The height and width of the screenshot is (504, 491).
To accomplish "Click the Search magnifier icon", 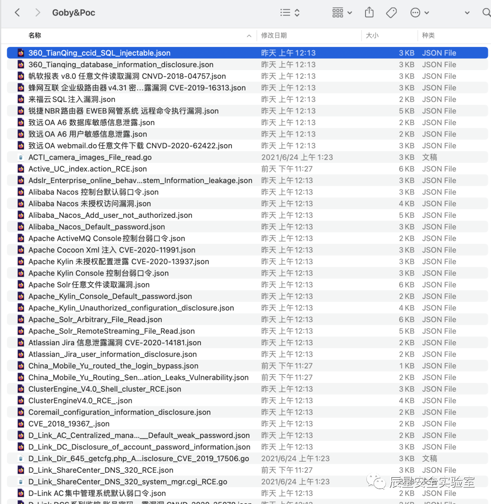I will point(486,13).
